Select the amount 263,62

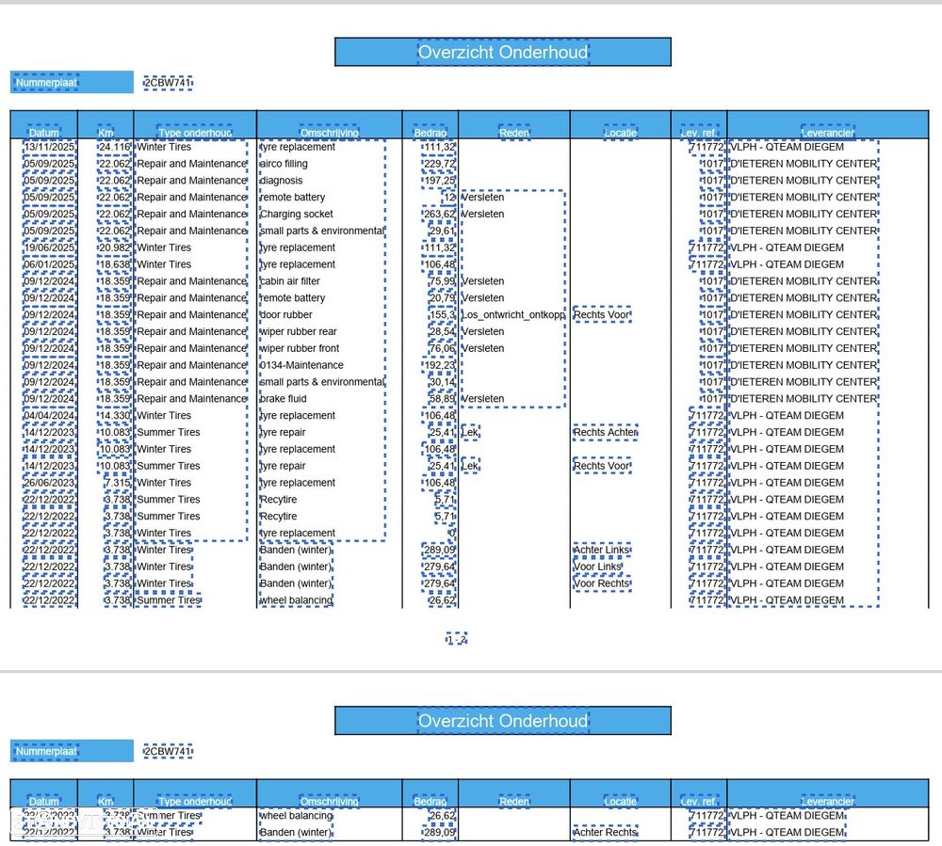[439, 215]
